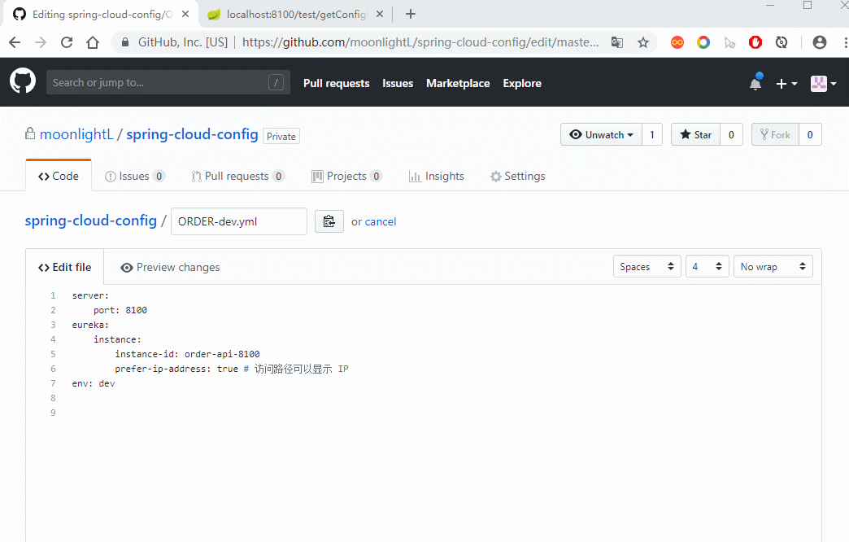
Task: Click the copy path clipboard icon
Action: point(329,221)
